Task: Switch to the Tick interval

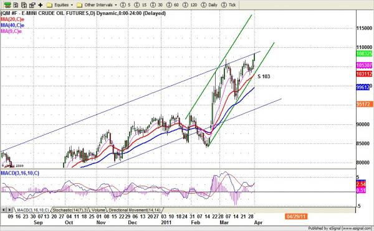Action: click(x=229, y=5)
